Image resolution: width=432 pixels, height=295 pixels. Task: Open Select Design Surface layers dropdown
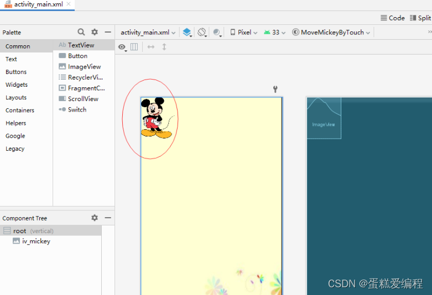[x=188, y=33]
